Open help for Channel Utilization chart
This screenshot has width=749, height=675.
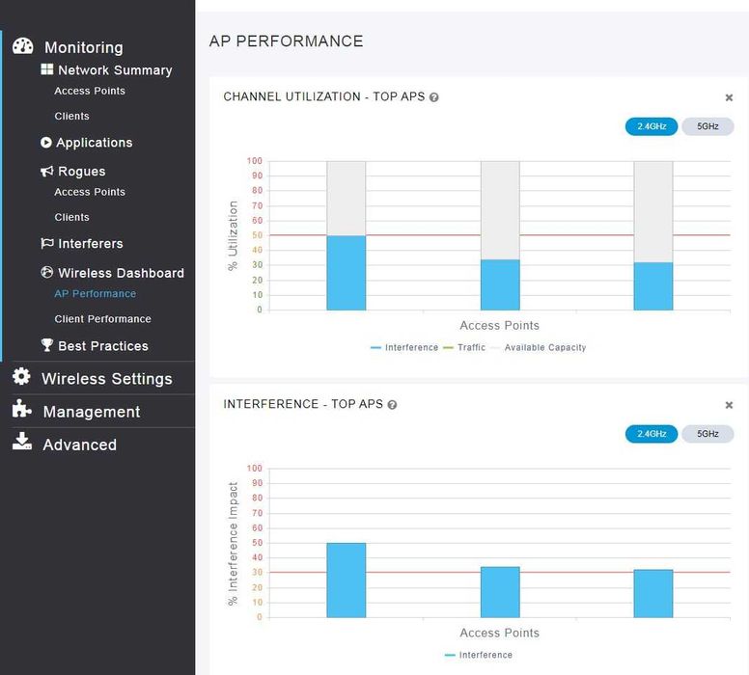[433, 97]
